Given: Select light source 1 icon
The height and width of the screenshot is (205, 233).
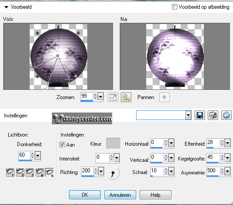Looking at the screenshot, I should pos(10,172).
